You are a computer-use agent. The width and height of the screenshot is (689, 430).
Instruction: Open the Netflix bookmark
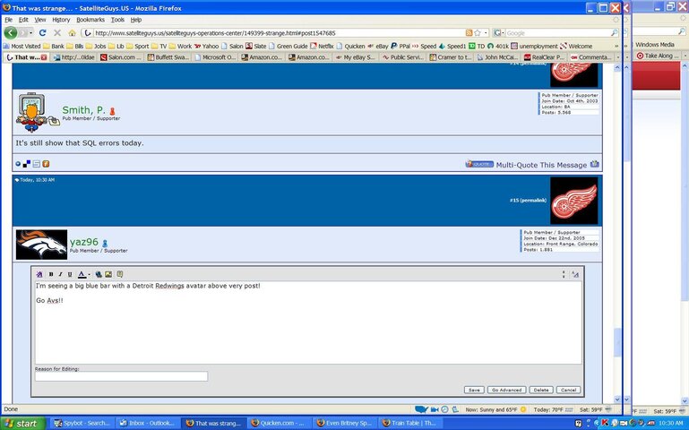point(322,46)
